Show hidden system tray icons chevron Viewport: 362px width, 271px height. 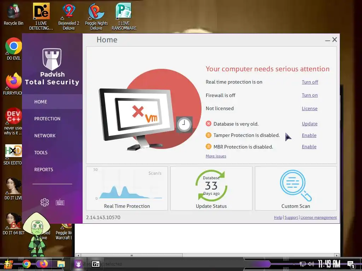(x=294, y=264)
